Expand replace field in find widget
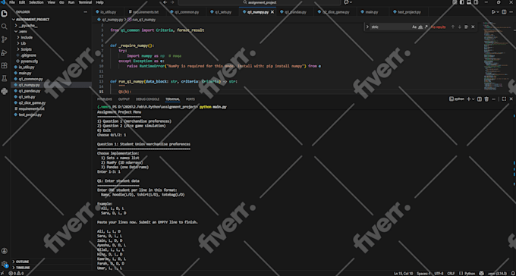The image size is (516, 276). 367,27
